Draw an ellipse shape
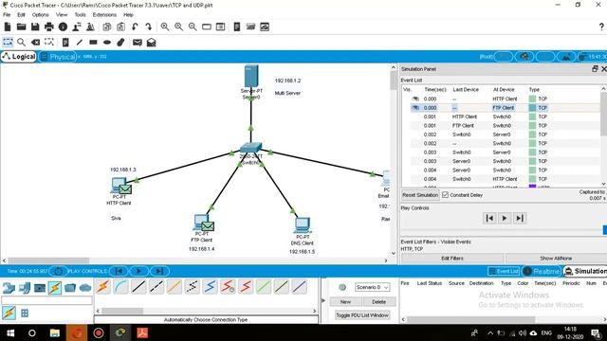This screenshot has width=607, height=341. [x=107, y=42]
